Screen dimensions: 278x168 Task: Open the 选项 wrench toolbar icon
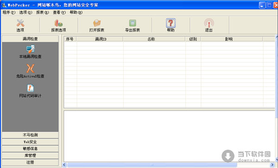[x=20, y=23]
